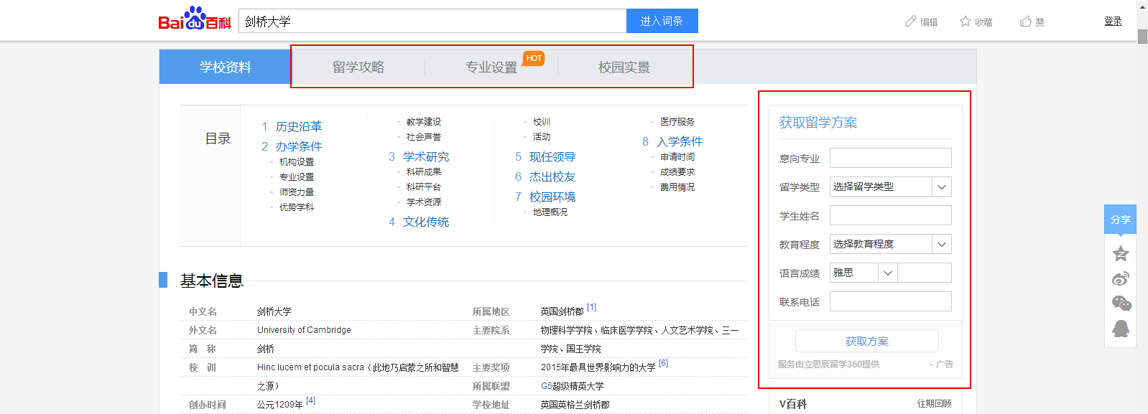The height and width of the screenshot is (414, 1148).
Task: Jump to 校园环境 section
Action: point(552,197)
